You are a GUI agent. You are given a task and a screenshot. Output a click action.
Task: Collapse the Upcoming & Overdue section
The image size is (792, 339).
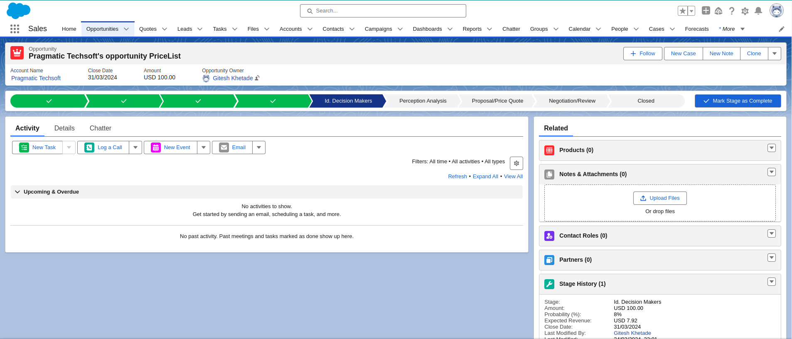17,192
